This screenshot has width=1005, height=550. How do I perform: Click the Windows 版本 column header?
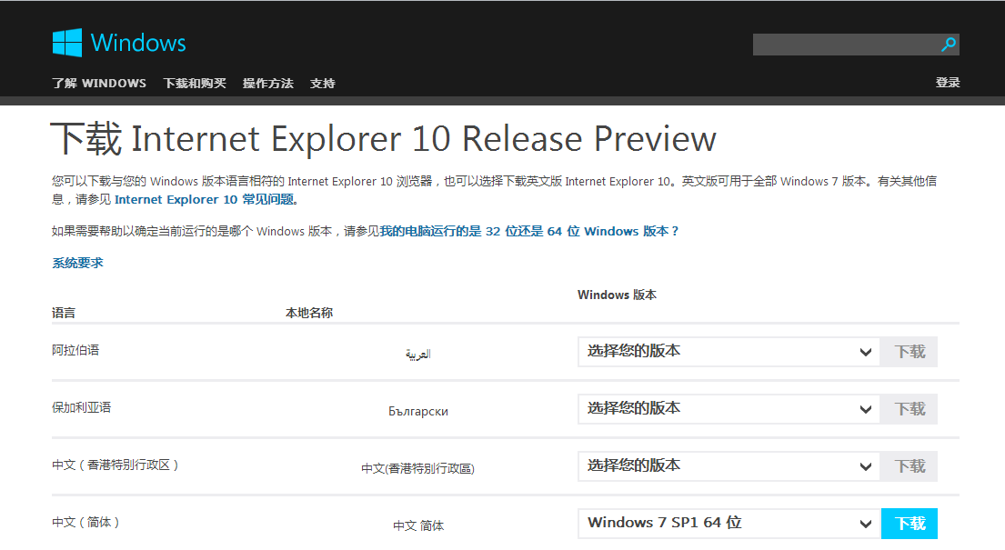(618, 295)
